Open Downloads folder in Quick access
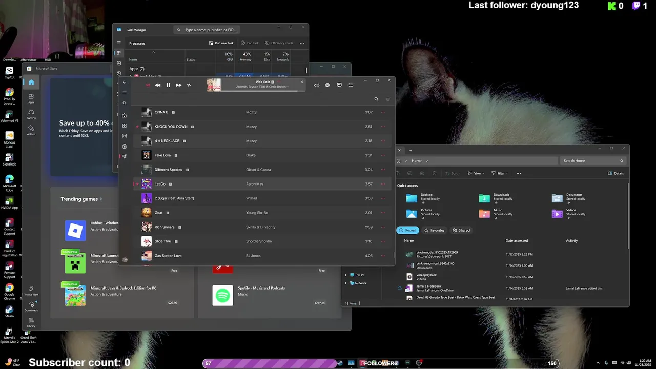 497,198
